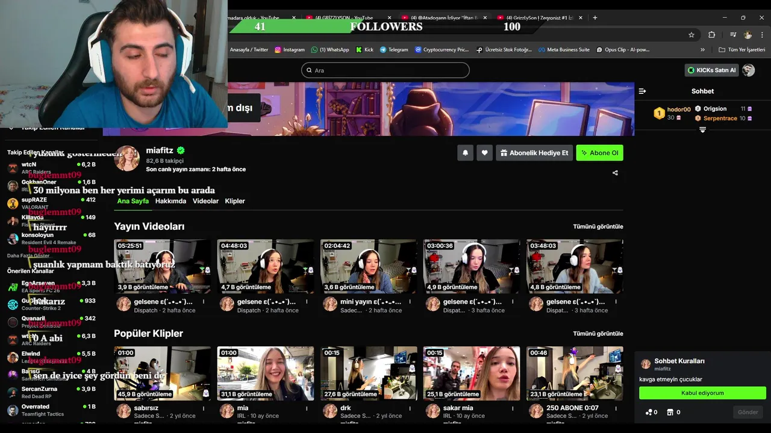This screenshot has width=771, height=433.
Task: Click the Abone Ol subscribe button
Action: point(599,153)
